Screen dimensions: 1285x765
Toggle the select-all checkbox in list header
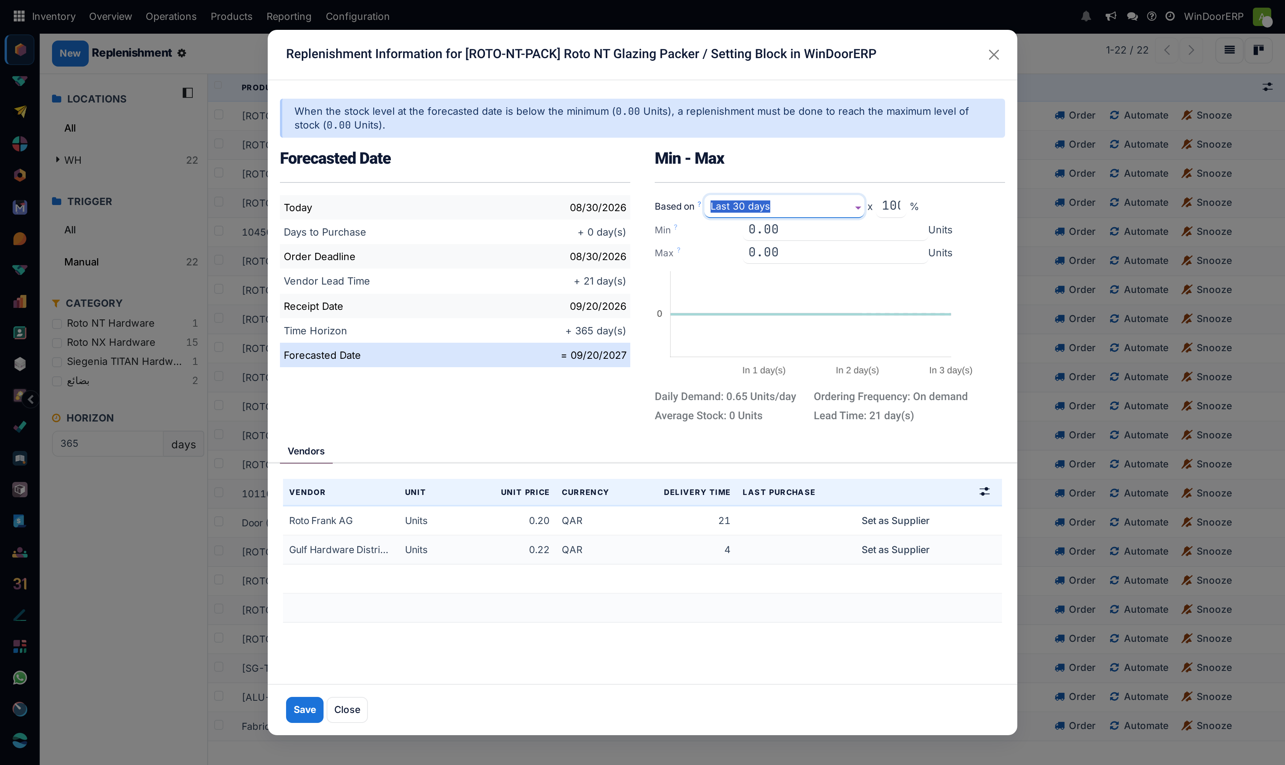[x=218, y=85]
